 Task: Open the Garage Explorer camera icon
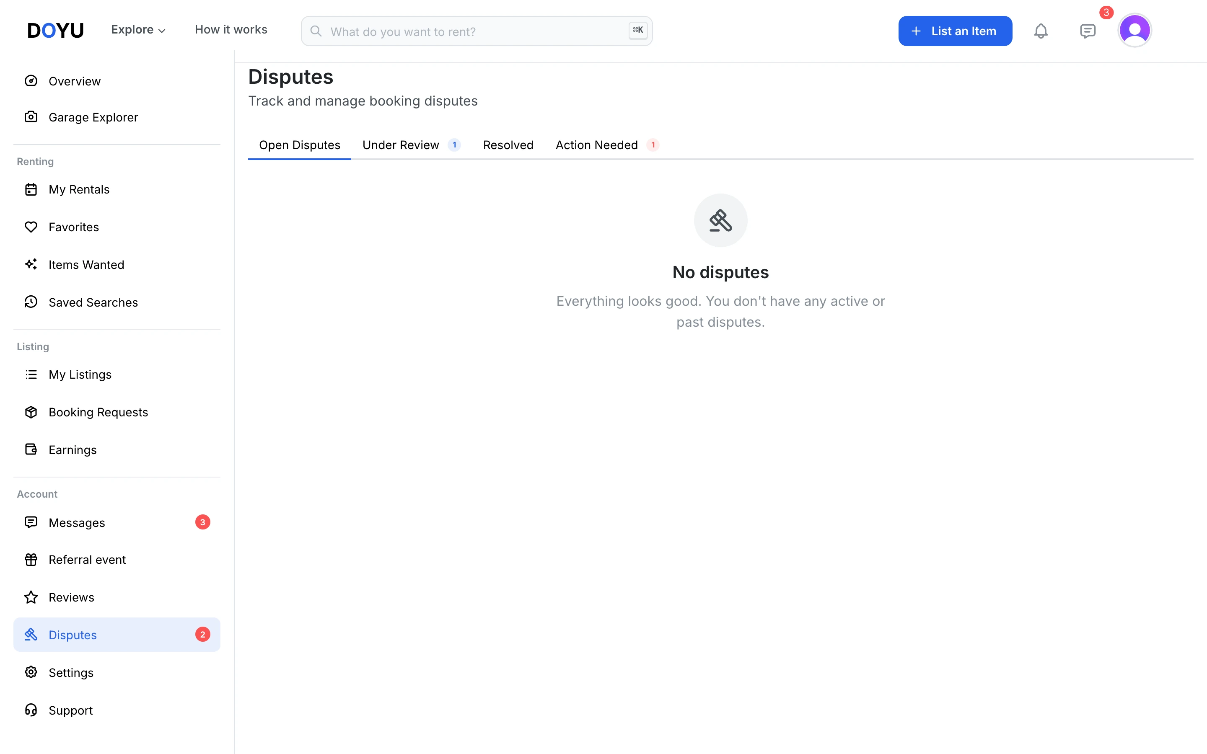[31, 117]
